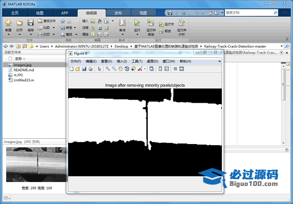Viewport: 293px width, 204px height.
Task: Open the Go To dropdown
Action: [75, 28]
